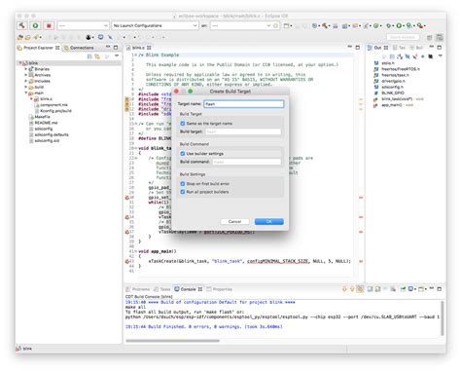Click OK in Create Build Target dialog

pos(269,221)
